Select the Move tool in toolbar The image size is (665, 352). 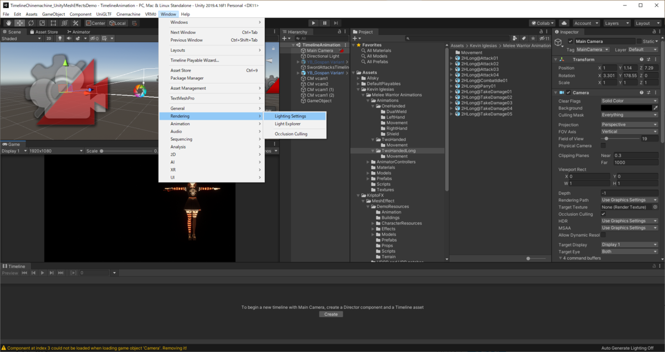pos(19,23)
